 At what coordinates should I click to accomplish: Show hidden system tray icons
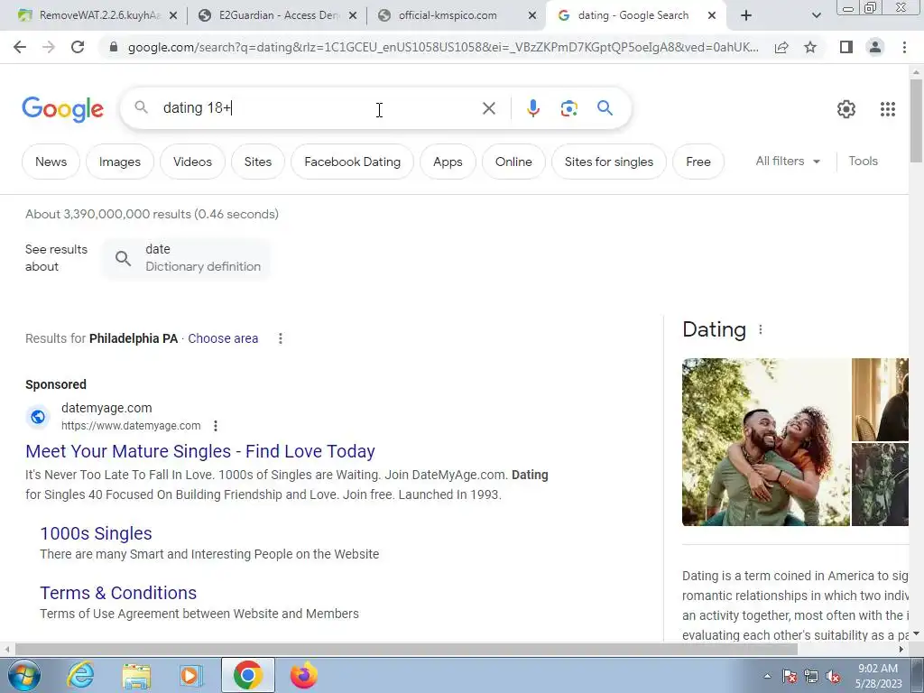click(767, 677)
